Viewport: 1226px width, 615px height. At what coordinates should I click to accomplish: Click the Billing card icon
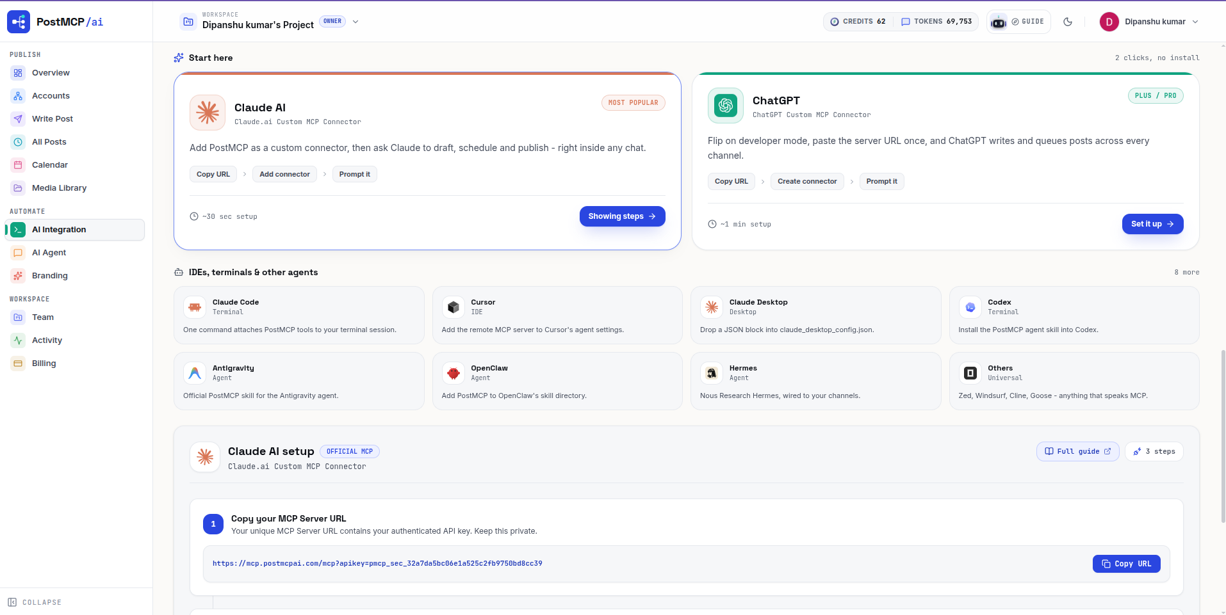click(18, 363)
